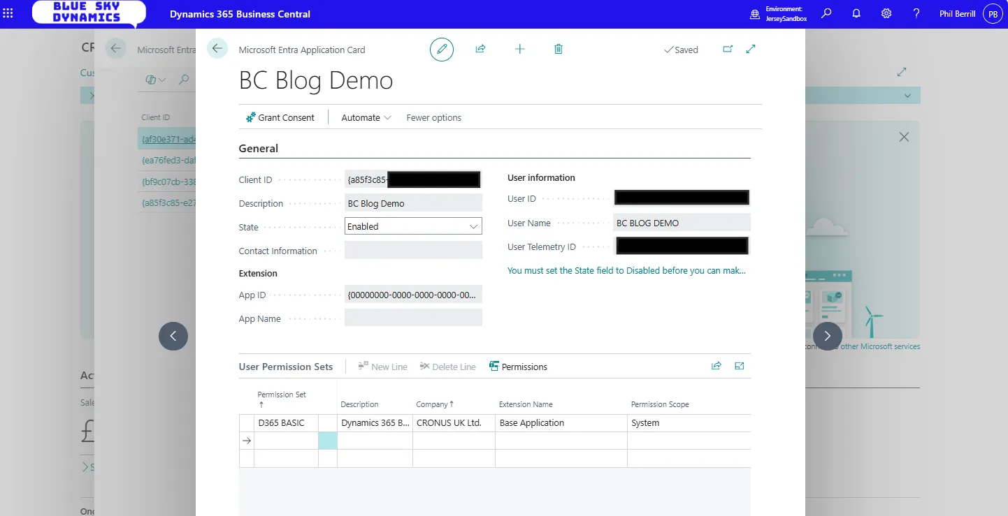Viewport: 1008px width, 516px height.
Task: Expand the User Permission Sets part
Action: [x=740, y=366]
